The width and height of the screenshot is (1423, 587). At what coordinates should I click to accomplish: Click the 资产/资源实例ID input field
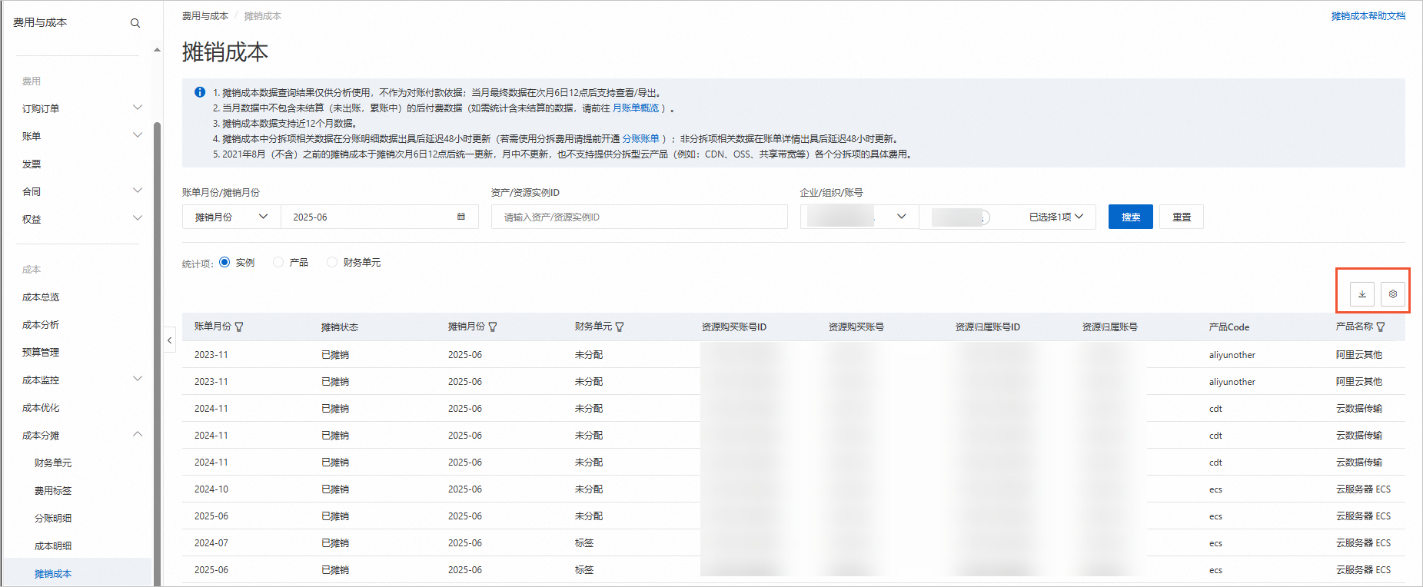[640, 217]
